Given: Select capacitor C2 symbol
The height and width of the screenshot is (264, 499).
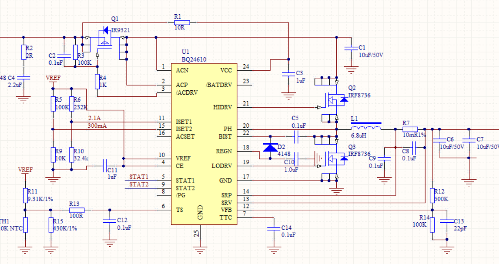Looking at the screenshot, I should (x=64, y=55).
